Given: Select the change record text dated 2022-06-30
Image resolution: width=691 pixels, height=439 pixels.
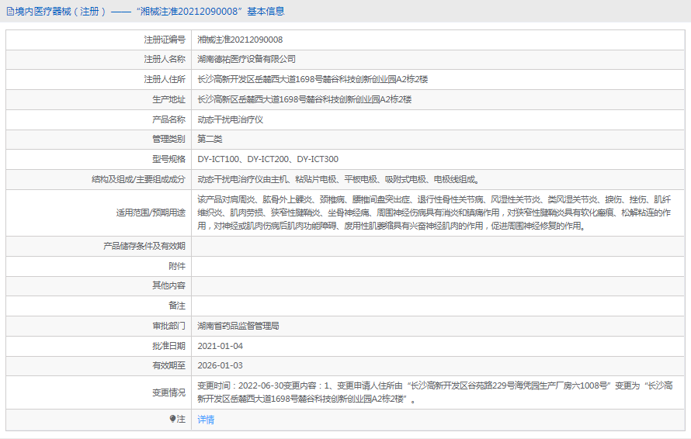Looking at the screenshot, I should pos(435,392).
